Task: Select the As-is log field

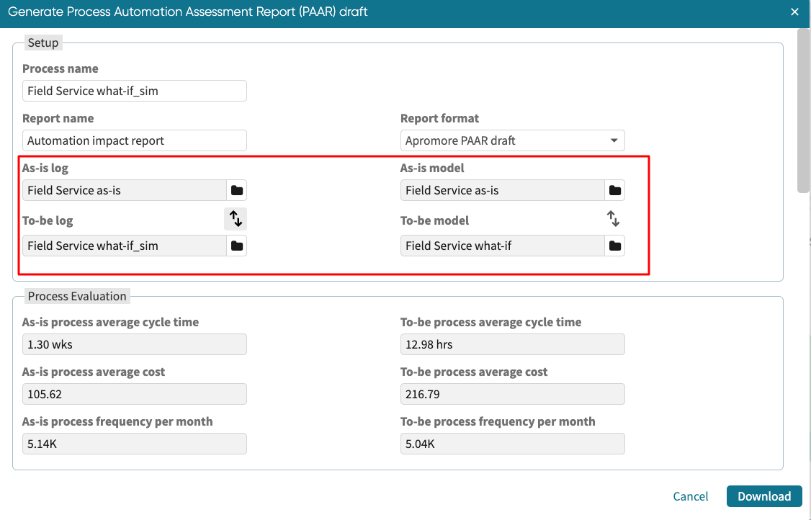Action: coord(125,190)
